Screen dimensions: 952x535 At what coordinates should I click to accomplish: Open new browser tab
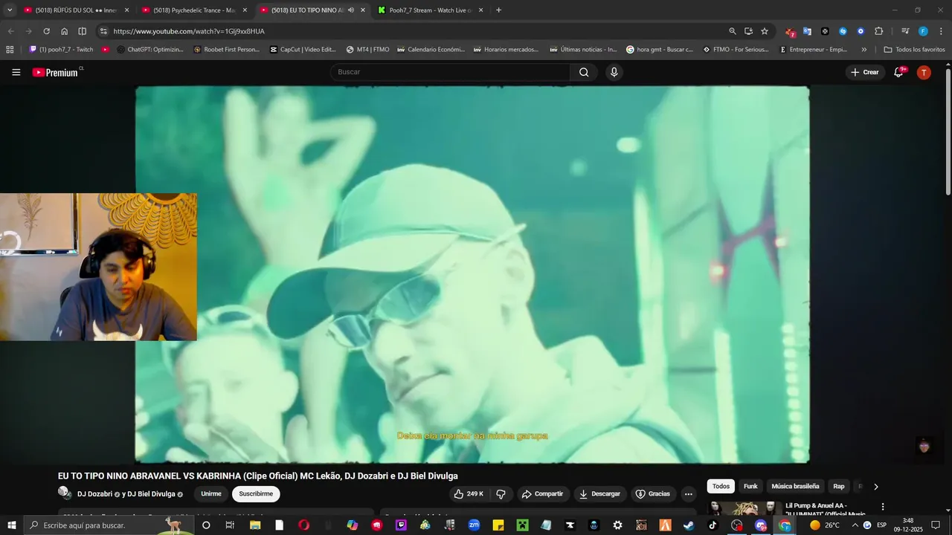tap(498, 10)
